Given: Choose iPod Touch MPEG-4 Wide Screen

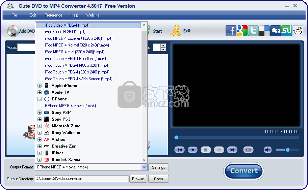Looking at the screenshot, I should (79, 79).
